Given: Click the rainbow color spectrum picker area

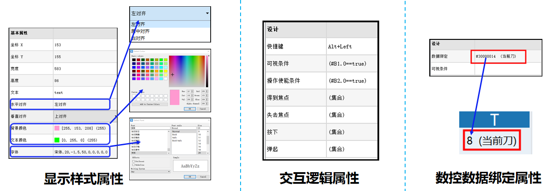Looking at the screenshot, I should (x=186, y=71).
